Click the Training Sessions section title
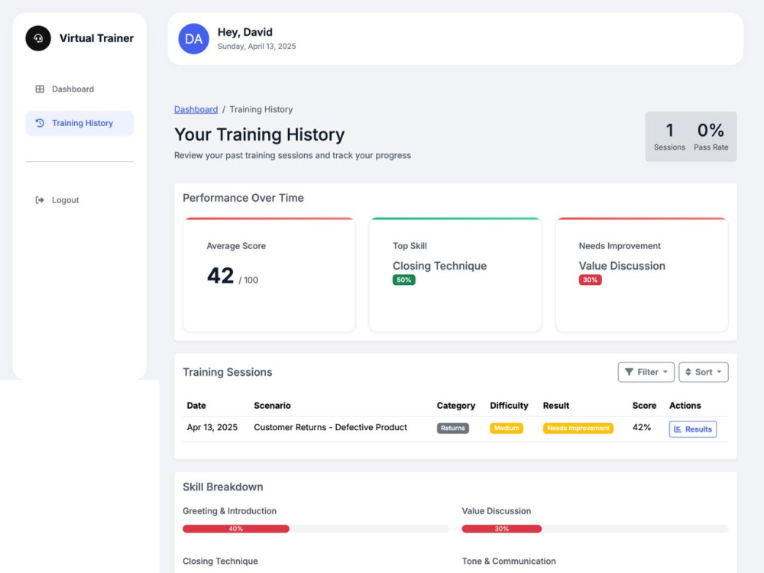This screenshot has width=764, height=573. click(x=227, y=372)
